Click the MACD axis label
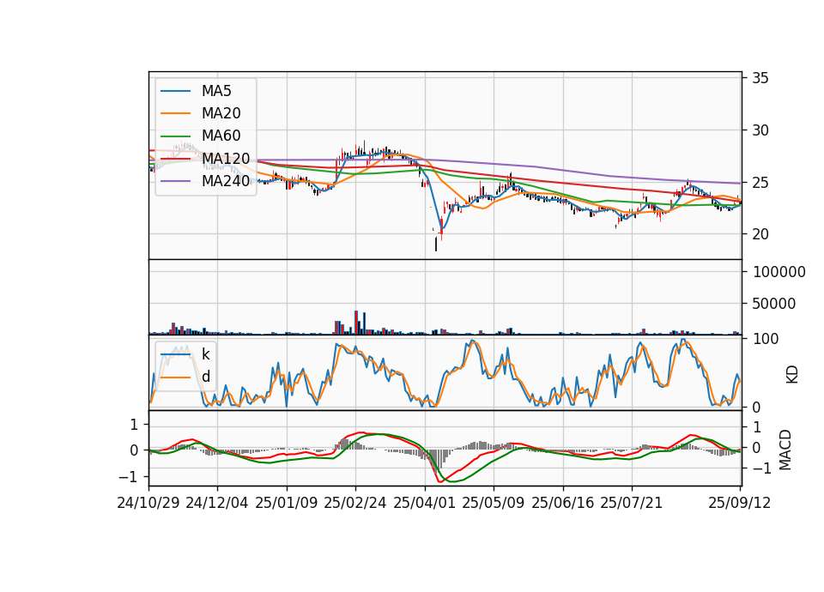 [x=785, y=450]
